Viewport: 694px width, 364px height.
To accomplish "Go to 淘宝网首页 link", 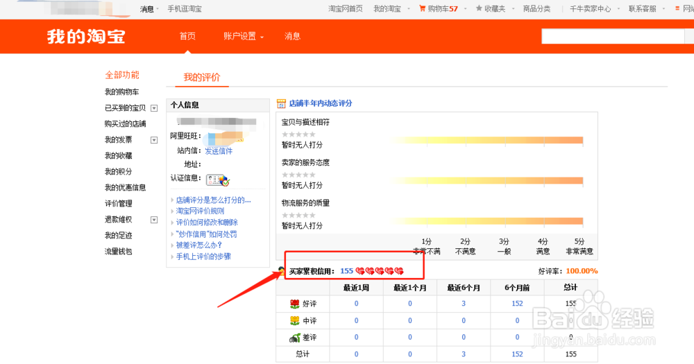I will 346,8.
